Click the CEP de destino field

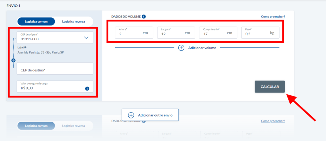click(x=55, y=68)
